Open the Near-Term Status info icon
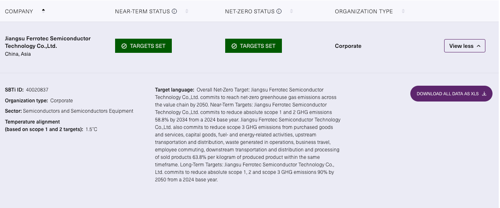The width and height of the screenshot is (500, 208). tap(174, 11)
